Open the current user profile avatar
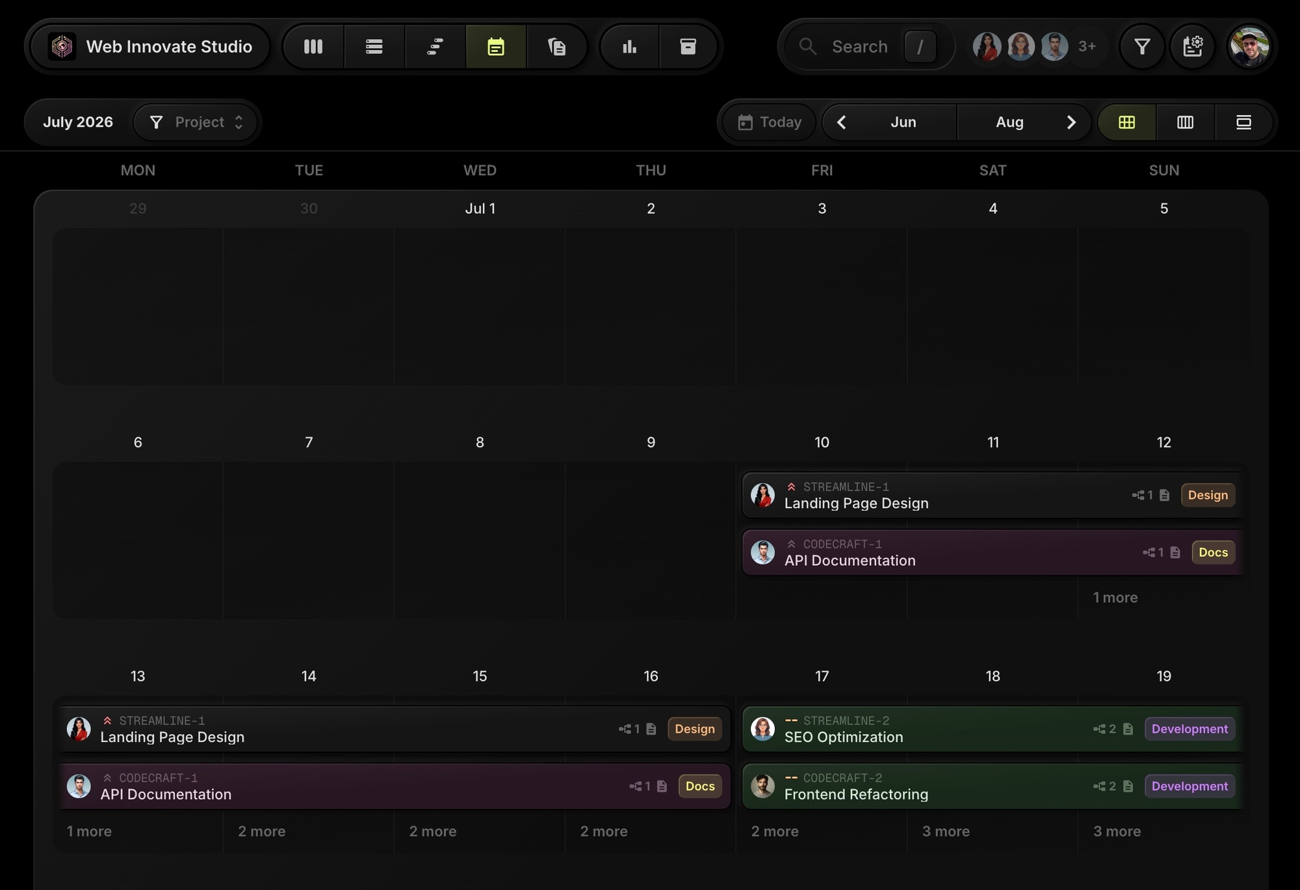Image resolution: width=1300 pixels, height=890 pixels. pyautogui.click(x=1249, y=47)
